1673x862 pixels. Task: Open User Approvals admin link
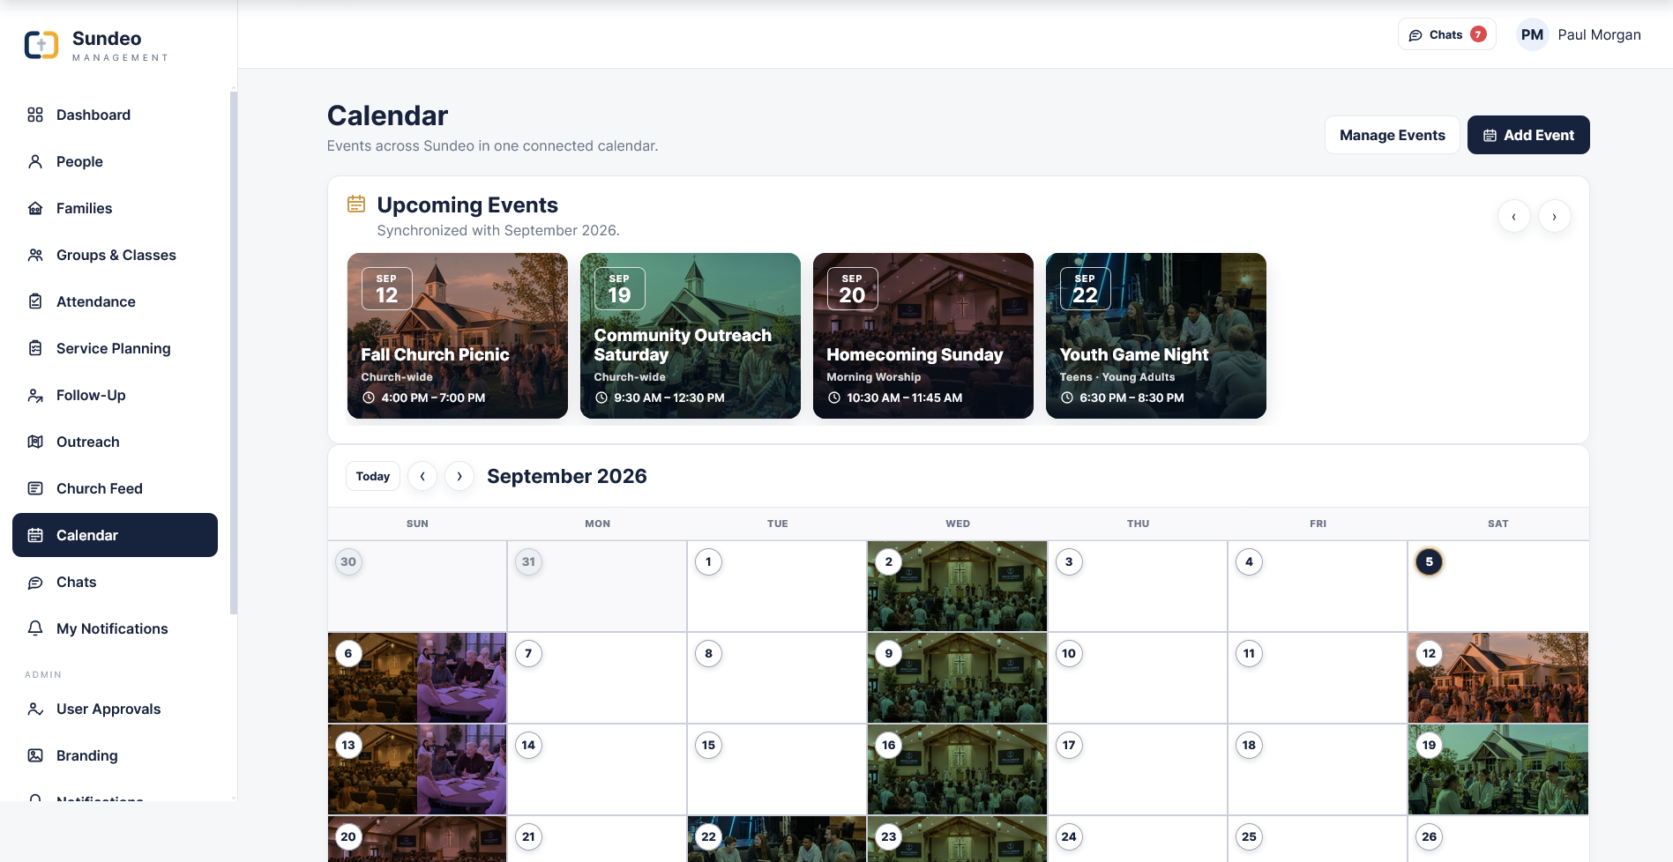click(x=115, y=709)
